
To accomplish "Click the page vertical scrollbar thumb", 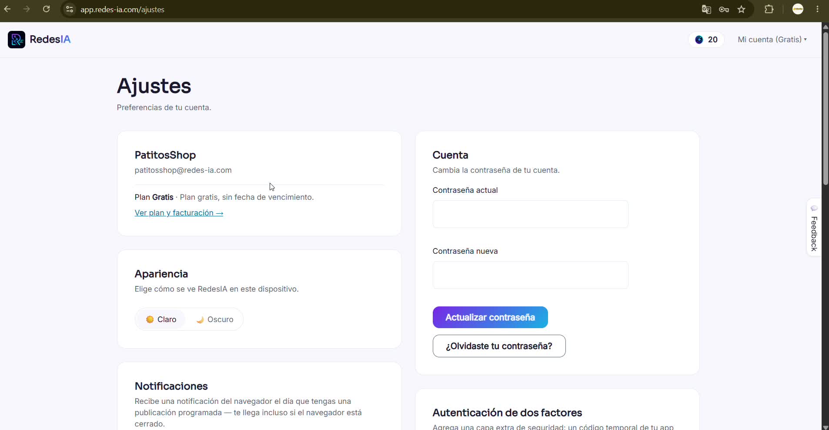I will [x=825, y=108].
